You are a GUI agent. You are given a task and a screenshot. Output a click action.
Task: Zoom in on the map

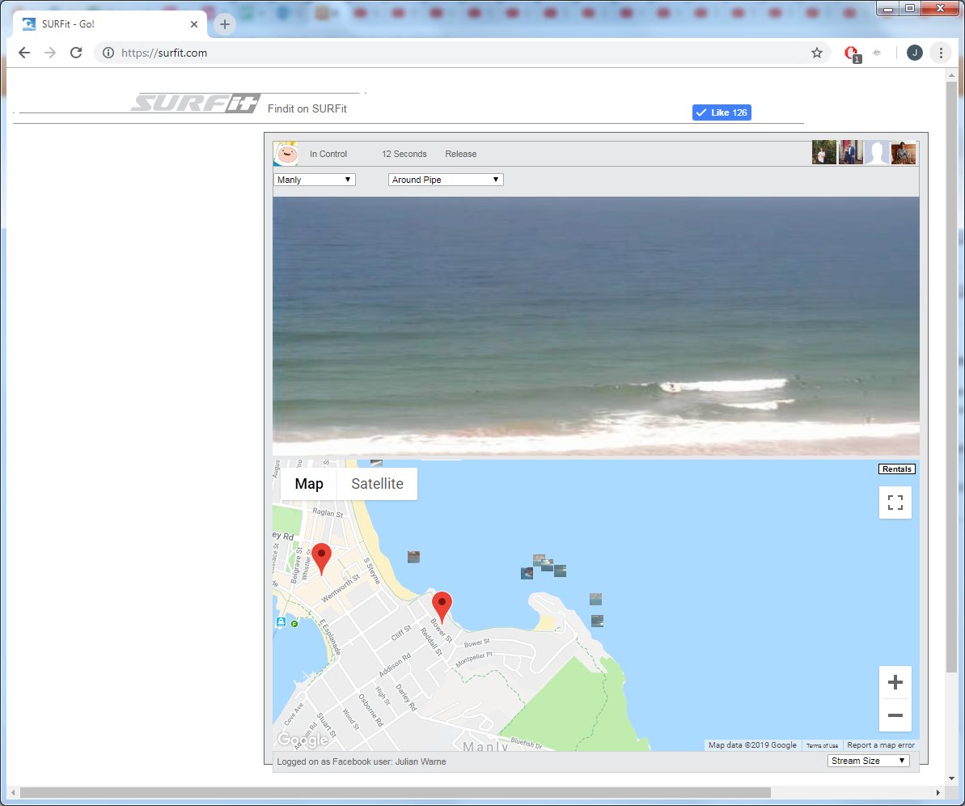click(x=895, y=682)
